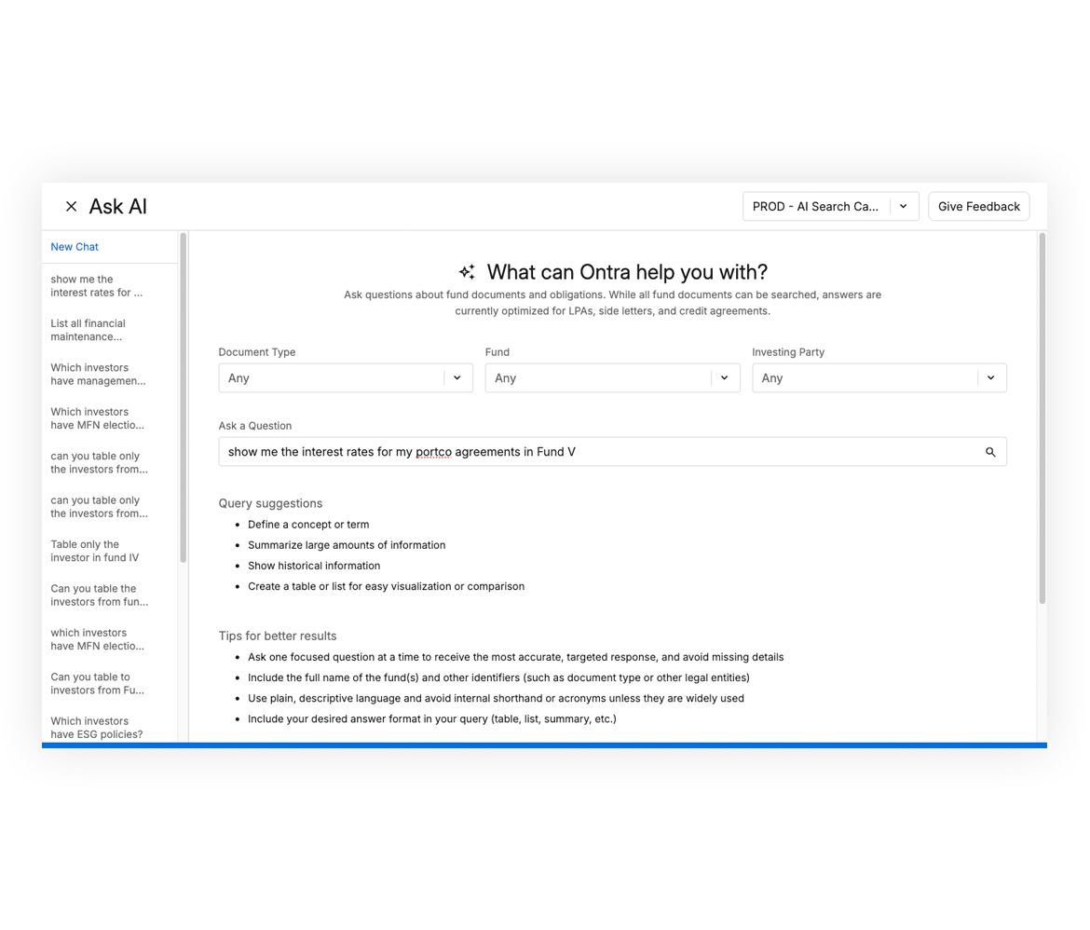
Task: Click suggestion 'Show historical information'
Action: point(314,567)
